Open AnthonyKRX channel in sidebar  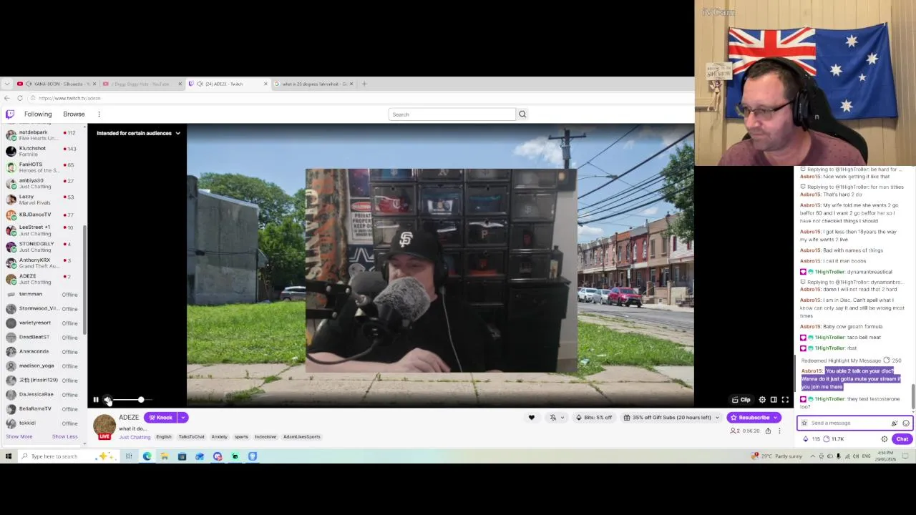coord(43,263)
